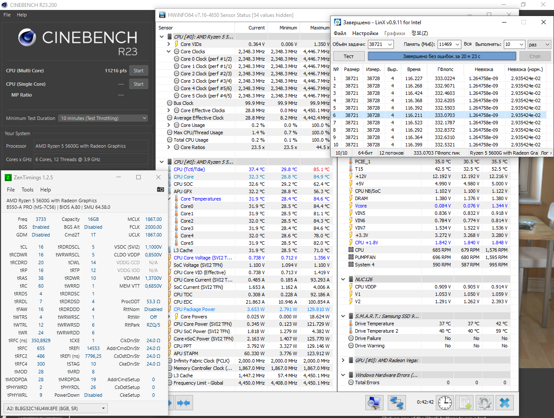Open the Cinebench File menu

pyautogui.click(x=7, y=15)
